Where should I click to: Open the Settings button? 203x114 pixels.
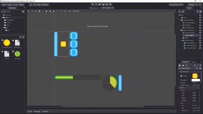click(x=191, y=5)
